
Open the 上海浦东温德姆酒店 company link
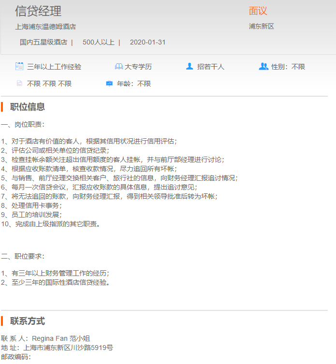pyautogui.click(x=45, y=27)
